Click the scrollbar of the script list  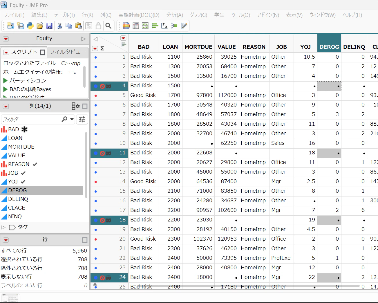[84, 76]
